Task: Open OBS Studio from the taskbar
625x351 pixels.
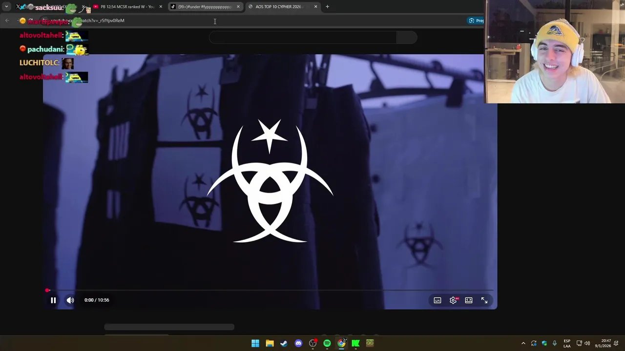Action: 313,343
